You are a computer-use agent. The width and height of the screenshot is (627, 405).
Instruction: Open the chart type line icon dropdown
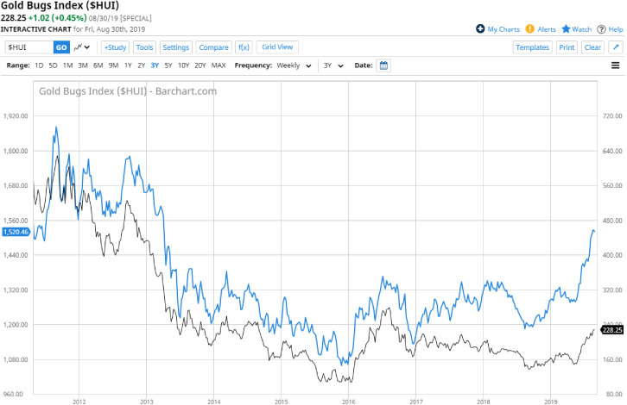[83, 47]
